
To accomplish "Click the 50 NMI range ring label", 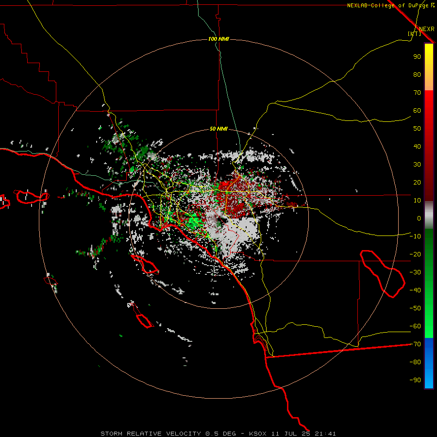I will coord(218,129).
